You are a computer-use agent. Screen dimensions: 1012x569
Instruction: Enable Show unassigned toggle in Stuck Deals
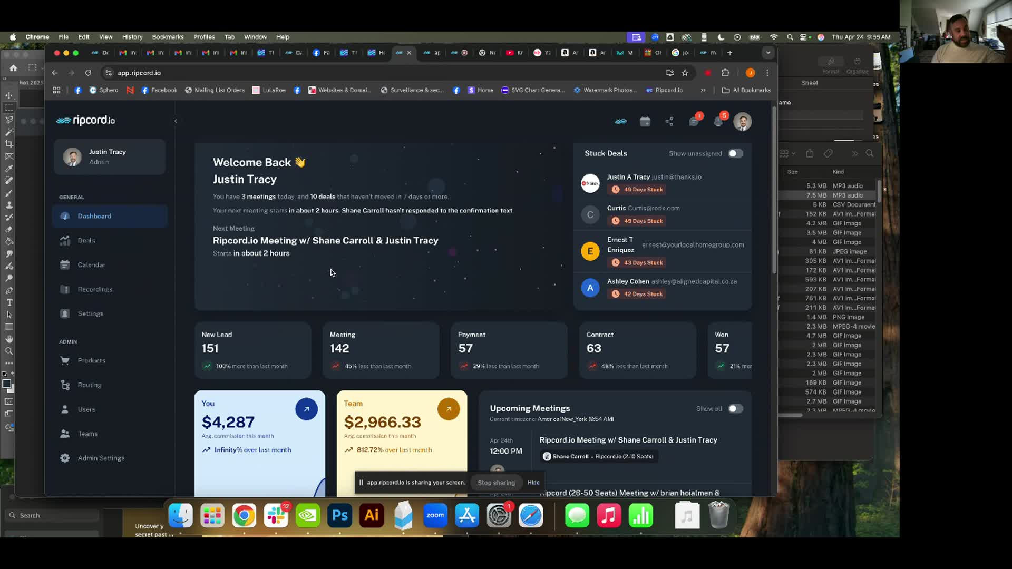pos(735,153)
